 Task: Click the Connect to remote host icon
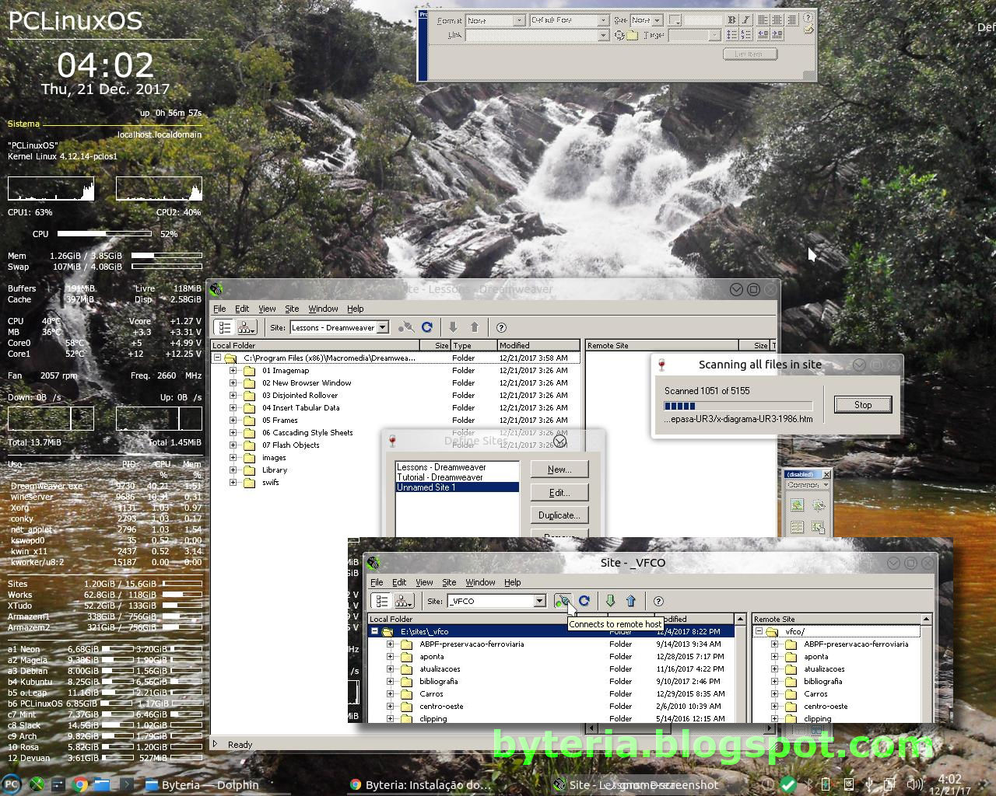pyautogui.click(x=562, y=601)
